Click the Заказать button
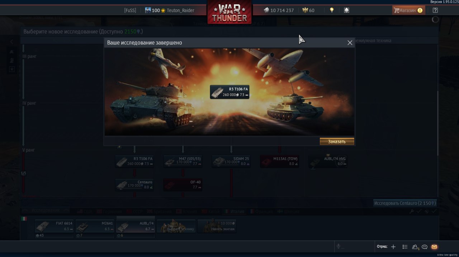The width and height of the screenshot is (459, 257). pos(337,142)
